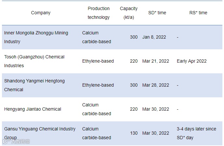This screenshot has height=146, width=224.
Task: Select Tosoh (Guangzhou) Chemical Industries cell
Action: tap(34, 61)
